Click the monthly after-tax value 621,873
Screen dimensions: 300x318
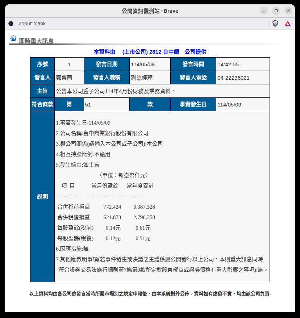(112, 217)
